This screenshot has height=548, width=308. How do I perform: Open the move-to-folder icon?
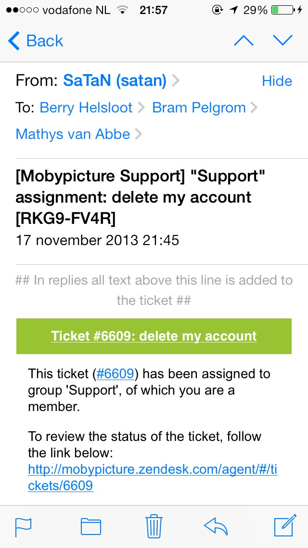coord(90,526)
